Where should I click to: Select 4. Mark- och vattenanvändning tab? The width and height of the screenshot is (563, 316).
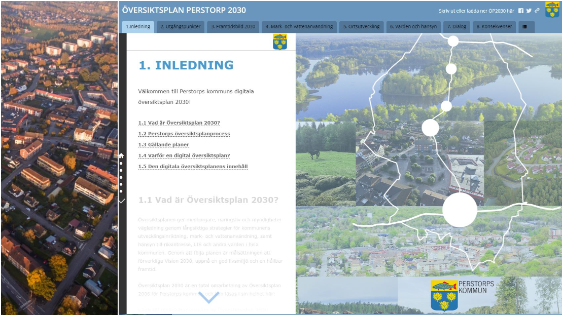coord(299,26)
